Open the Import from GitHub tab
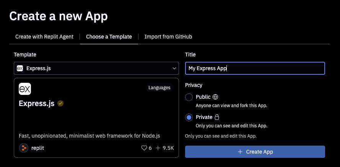Viewport: 340px width, 167px height. (x=168, y=37)
